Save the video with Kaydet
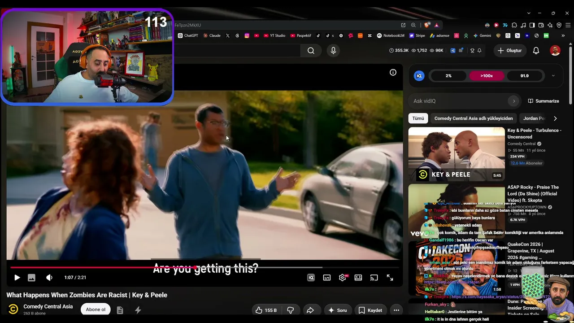The width and height of the screenshot is (574, 323). 370,310
